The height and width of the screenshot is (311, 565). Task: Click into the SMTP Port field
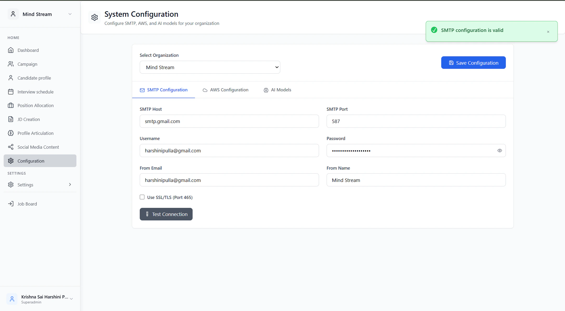click(x=416, y=121)
